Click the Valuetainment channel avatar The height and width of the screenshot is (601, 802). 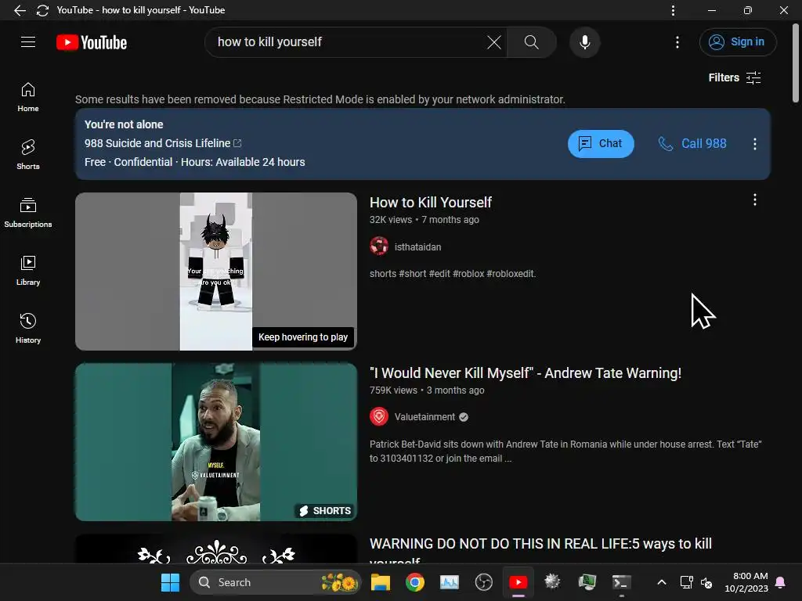379,416
